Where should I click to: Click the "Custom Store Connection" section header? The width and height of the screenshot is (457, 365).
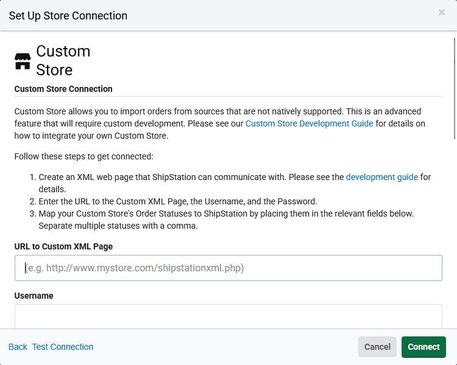tap(63, 89)
